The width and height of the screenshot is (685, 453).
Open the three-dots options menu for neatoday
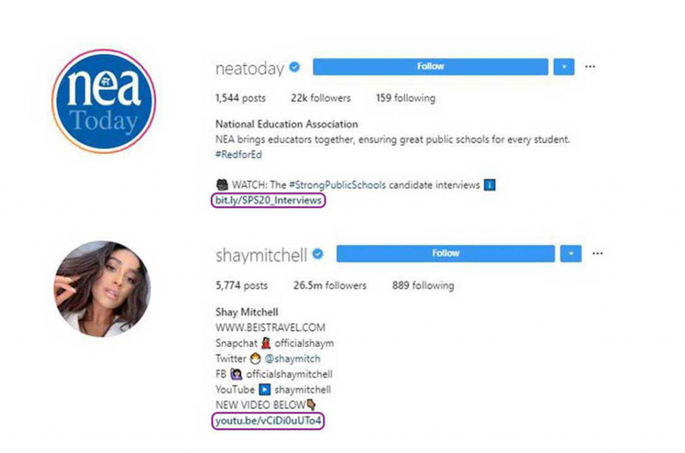590,66
